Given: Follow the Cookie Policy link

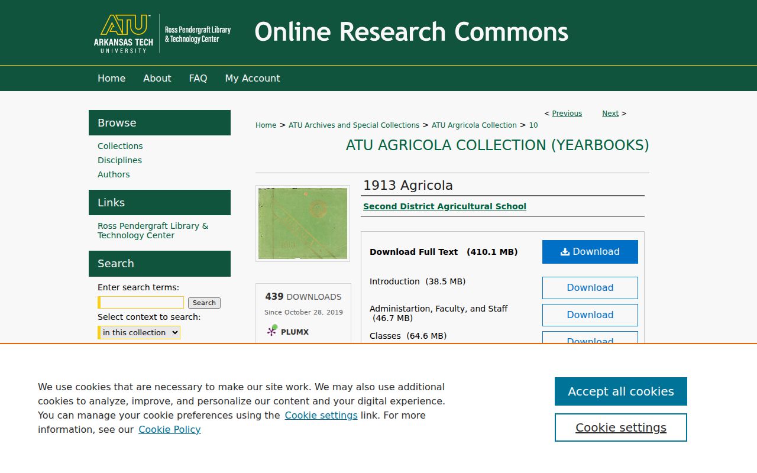Looking at the screenshot, I should (x=170, y=430).
